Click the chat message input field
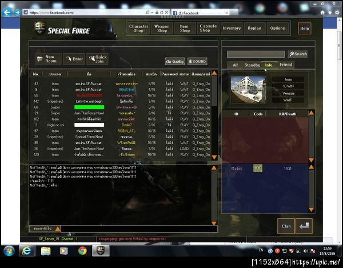 point(139,229)
